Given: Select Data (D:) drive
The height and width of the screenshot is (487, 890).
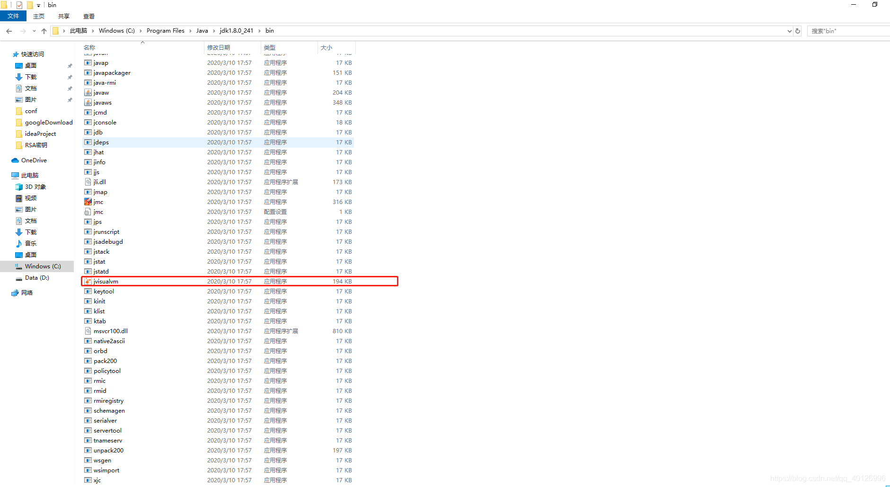Looking at the screenshot, I should point(32,278).
